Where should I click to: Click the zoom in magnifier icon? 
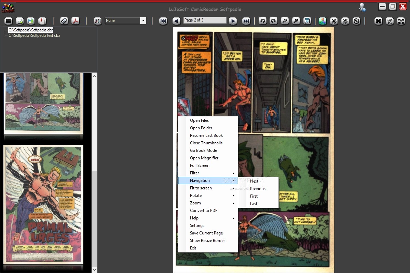pos(296,21)
